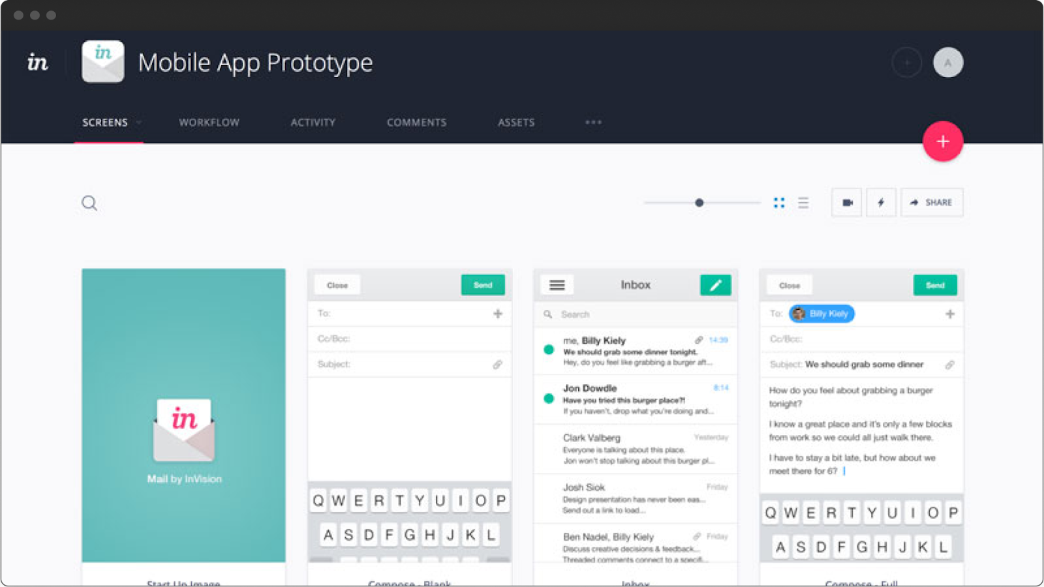Screen dimensions: 1044x587
Task: Switch to the ASSETS tab
Action: click(516, 123)
